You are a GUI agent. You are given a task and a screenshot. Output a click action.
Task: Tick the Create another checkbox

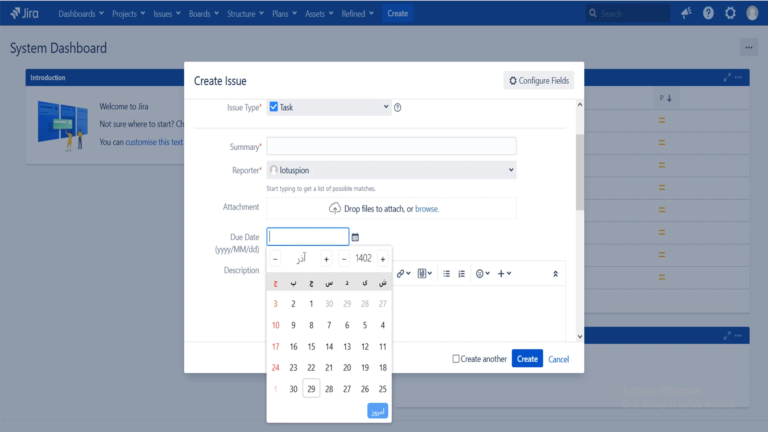456,359
